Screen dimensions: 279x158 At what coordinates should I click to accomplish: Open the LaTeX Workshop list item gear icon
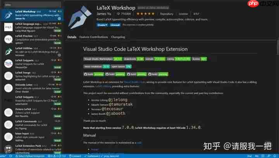pos(59,19)
